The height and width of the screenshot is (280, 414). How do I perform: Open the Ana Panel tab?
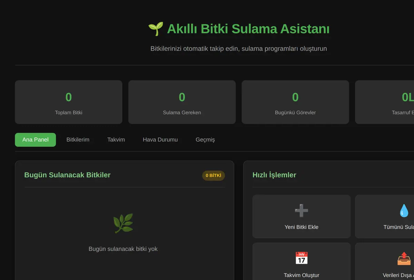pyautogui.click(x=35, y=140)
